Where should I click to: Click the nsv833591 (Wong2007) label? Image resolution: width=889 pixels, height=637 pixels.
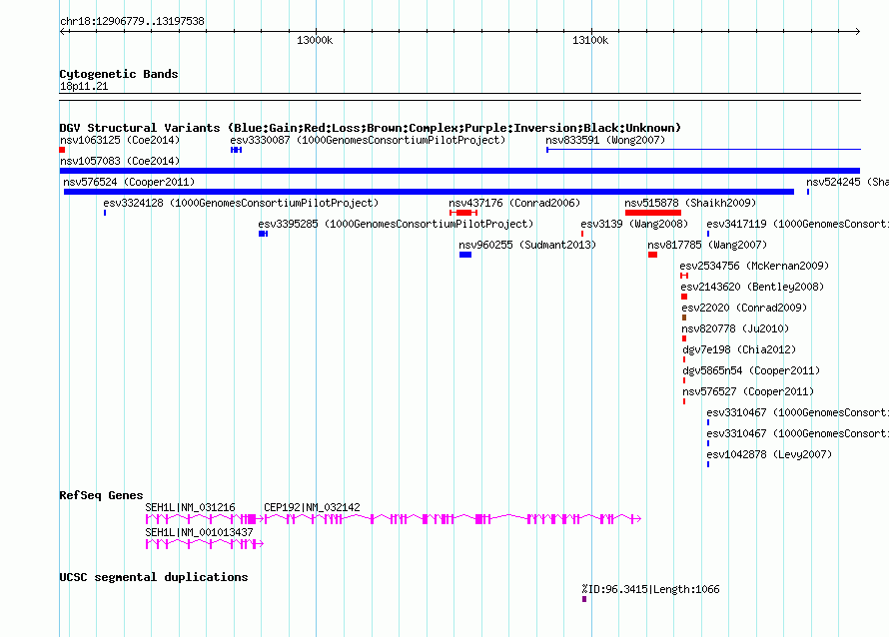[x=605, y=140]
